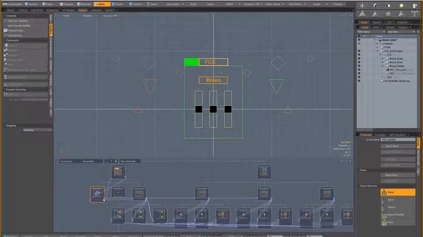
Task: Click the right black slider handle
Action: (228, 109)
